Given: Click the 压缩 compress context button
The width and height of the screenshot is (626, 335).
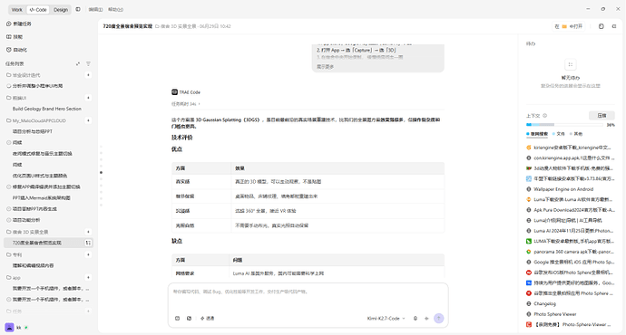Looking at the screenshot, I should (x=602, y=116).
